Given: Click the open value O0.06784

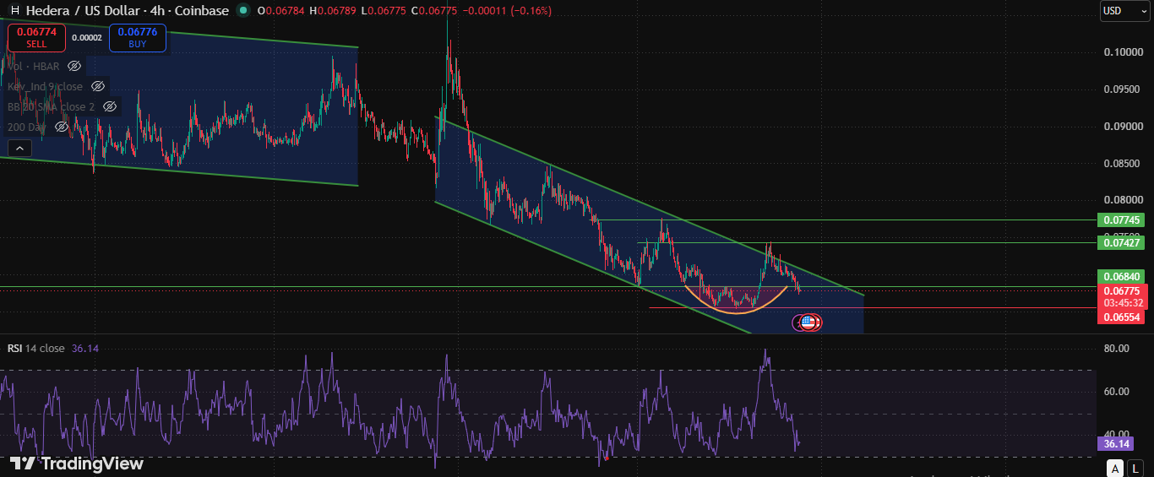Looking at the screenshot, I should [281, 11].
